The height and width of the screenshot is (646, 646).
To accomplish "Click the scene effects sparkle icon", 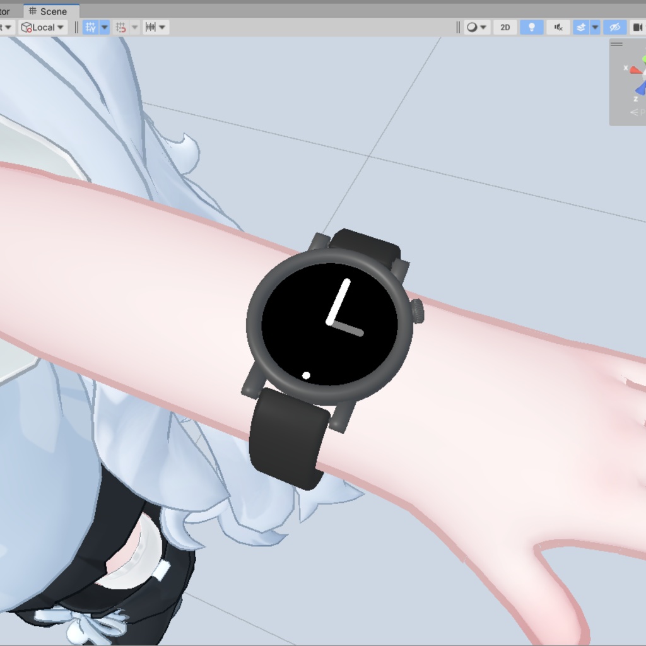I will click(581, 26).
